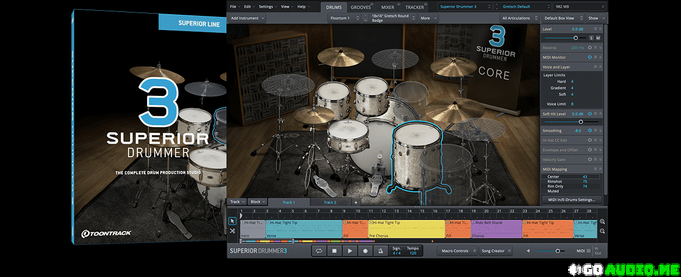Open the View menu
Viewport: 681px width, 277px height.
(x=287, y=6)
